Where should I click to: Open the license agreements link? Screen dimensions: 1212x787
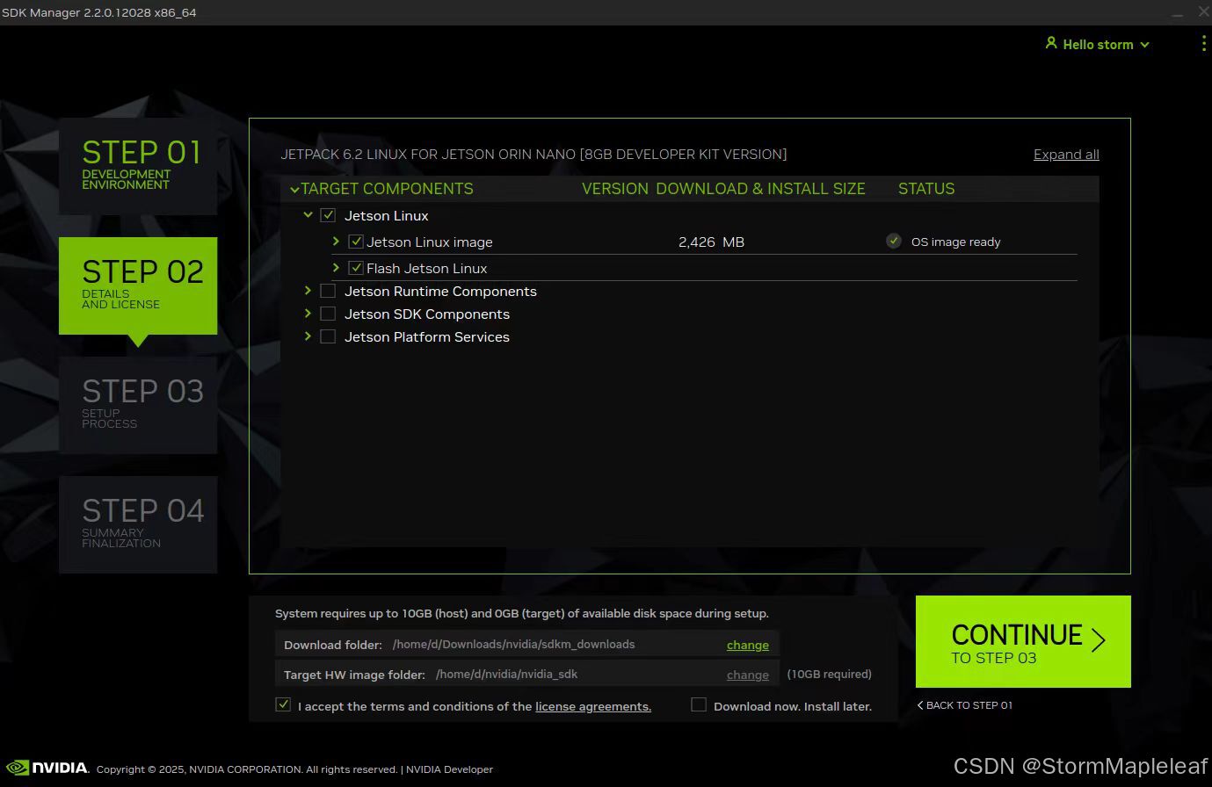[592, 706]
